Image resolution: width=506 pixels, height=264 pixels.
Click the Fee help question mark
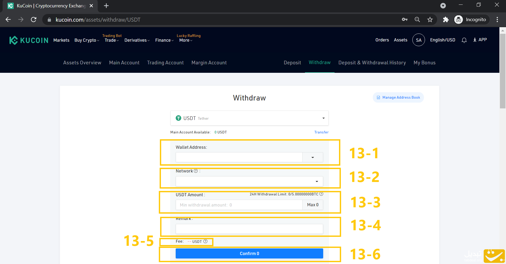coord(206,241)
